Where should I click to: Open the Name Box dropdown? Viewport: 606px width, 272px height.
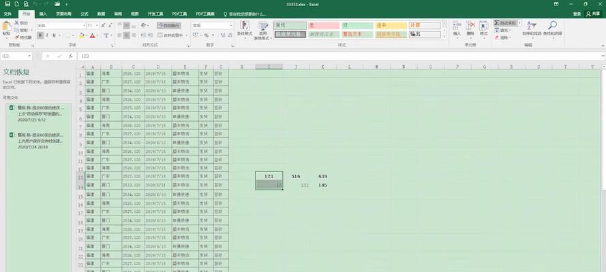(x=29, y=56)
